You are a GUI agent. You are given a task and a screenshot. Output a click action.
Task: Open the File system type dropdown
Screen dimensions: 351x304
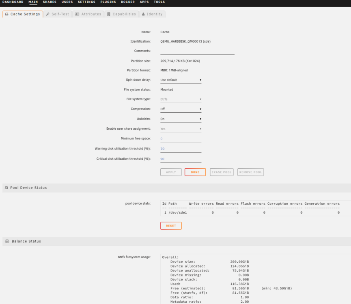tap(181, 99)
